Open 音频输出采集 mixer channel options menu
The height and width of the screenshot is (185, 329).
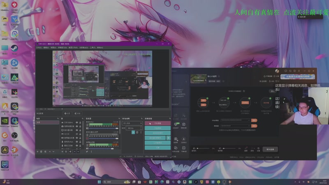point(87,145)
